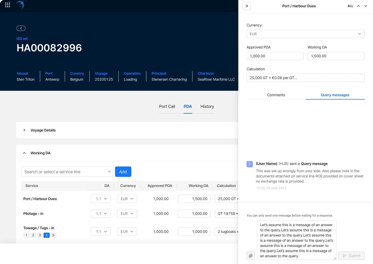Edit Working DA value for Towage / Tugs - in
The height and width of the screenshot is (264, 373).
pyautogui.click(x=194, y=232)
